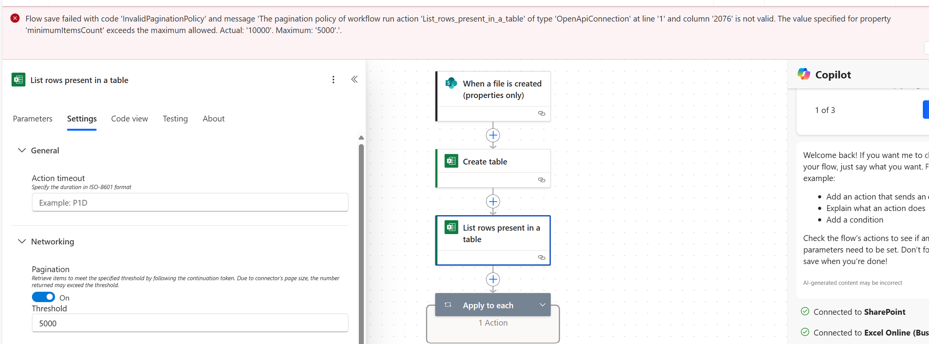Click the 1 Action label in Apply to each
This screenshot has height=344, width=929.
click(493, 323)
